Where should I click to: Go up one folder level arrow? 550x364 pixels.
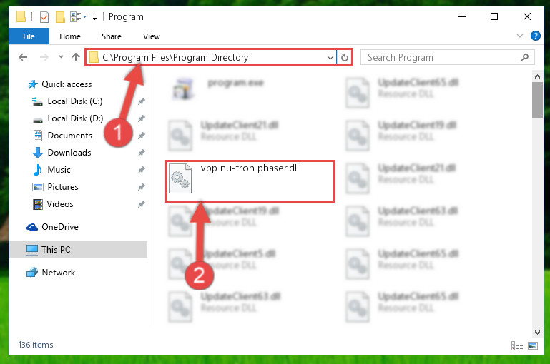[75, 57]
